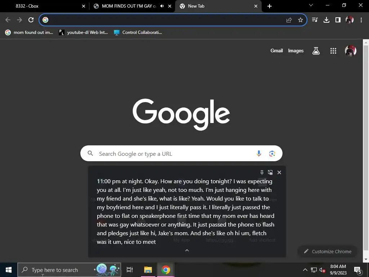Click the page scrollbar up arrow
Image resolution: width=369 pixels, height=277 pixels.
click(x=366, y=43)
